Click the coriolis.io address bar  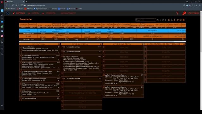click(x=36, y=5)
